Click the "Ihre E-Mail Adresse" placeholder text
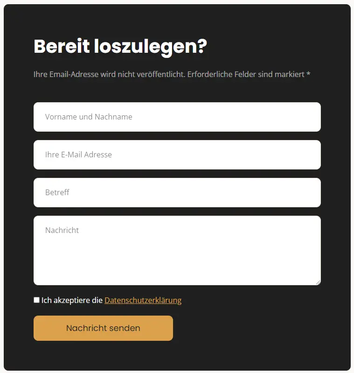The image size is (354, 373). click(78, 155)
